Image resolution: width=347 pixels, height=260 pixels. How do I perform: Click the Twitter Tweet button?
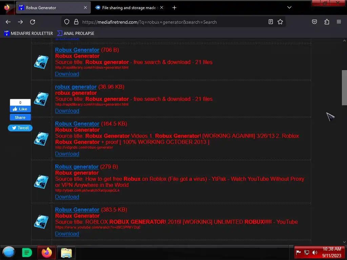pos(20,128)
